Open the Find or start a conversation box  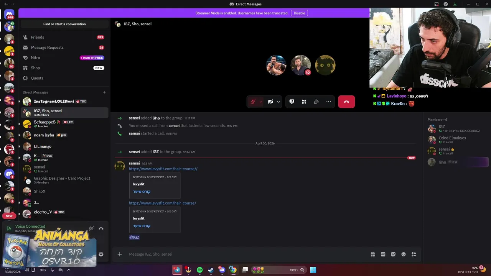pyautogui.click(x=64, y=24)
